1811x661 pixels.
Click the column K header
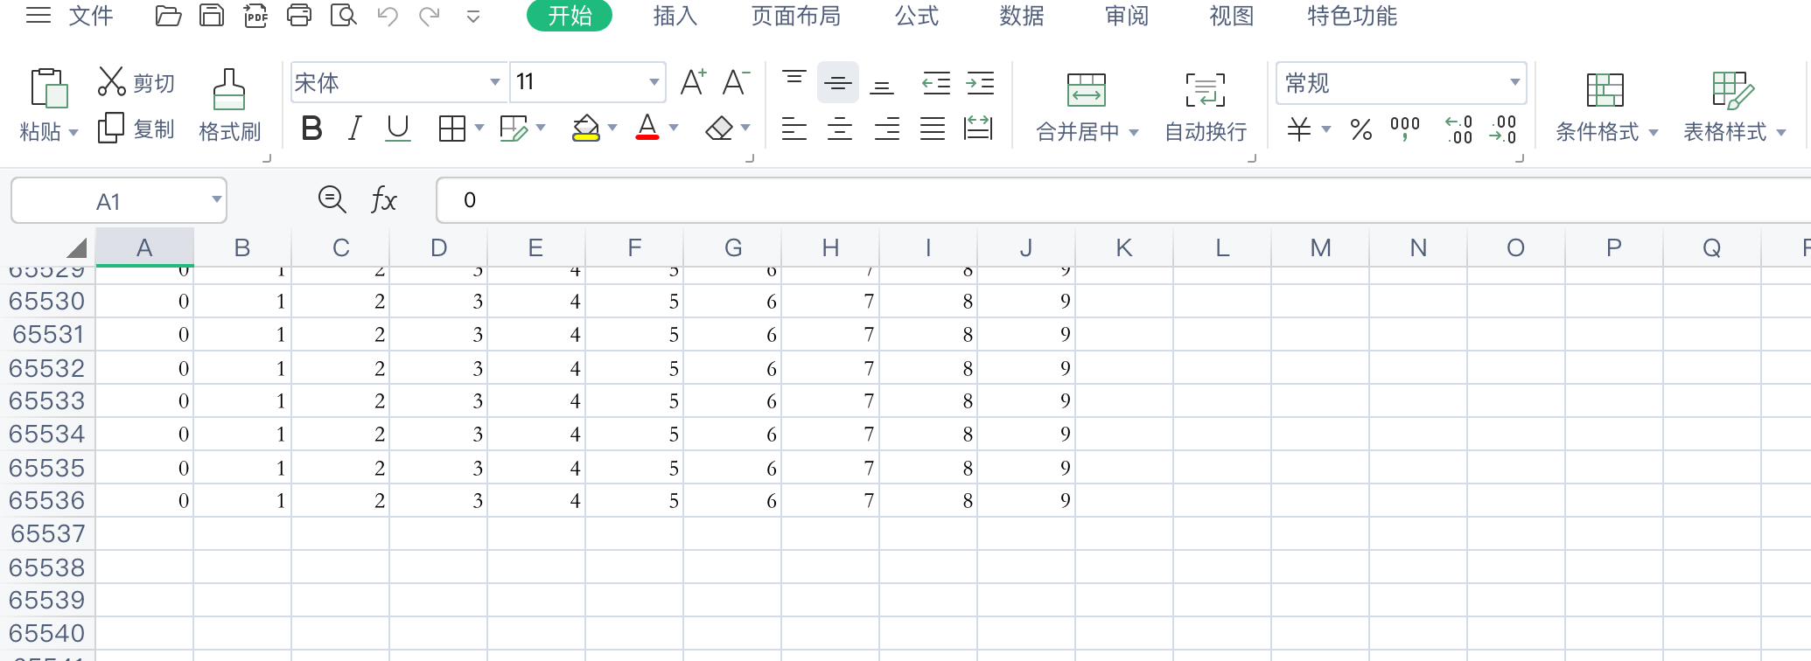(x=1124, y=248)
